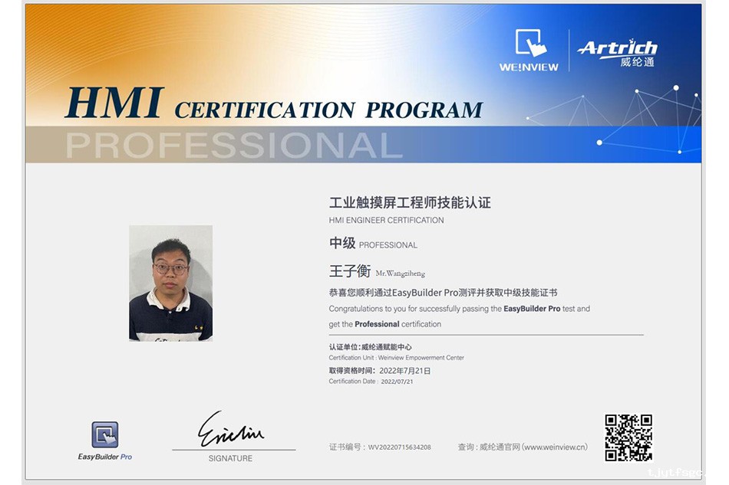
Task: Click the 中级 PROFESSIONAL level label
Action: coord(373,244)
